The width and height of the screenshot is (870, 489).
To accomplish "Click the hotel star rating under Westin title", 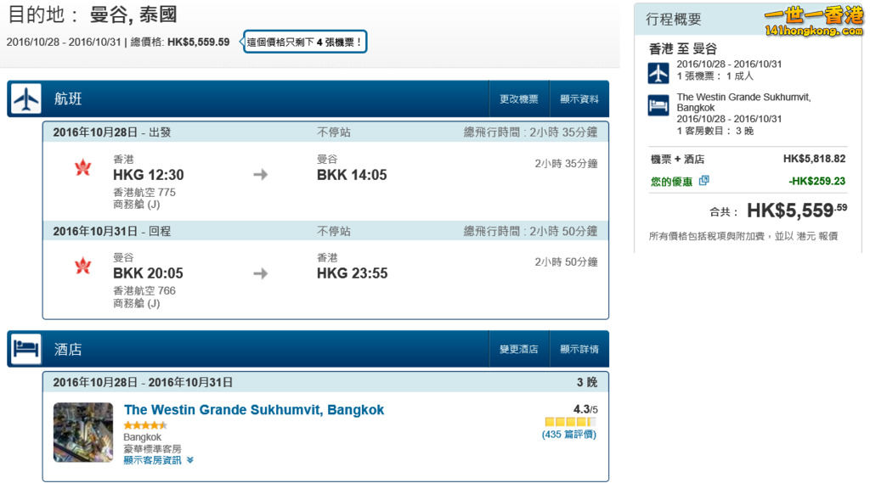I will tap(145, 425).
